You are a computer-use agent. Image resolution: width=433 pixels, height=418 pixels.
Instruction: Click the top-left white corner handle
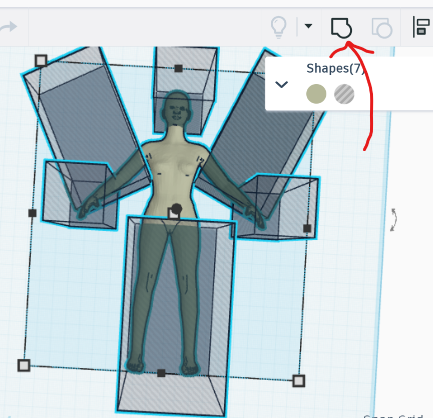41,61
